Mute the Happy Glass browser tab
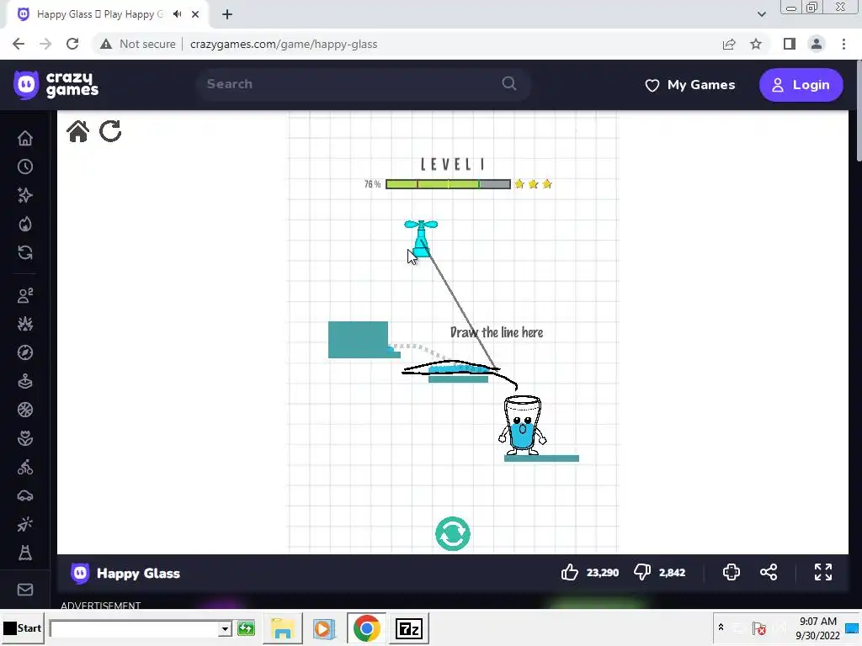The image size is (862, 646). (x=177, y=14)
